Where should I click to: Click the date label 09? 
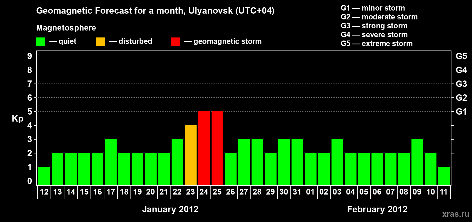tap(417, 192)
